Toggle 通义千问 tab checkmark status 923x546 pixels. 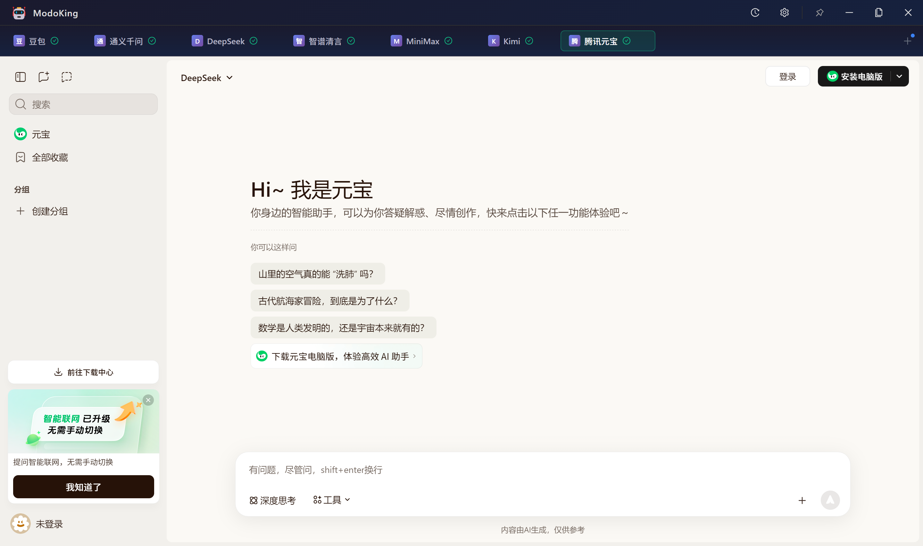pyautogui.click(x=152, y=41)
